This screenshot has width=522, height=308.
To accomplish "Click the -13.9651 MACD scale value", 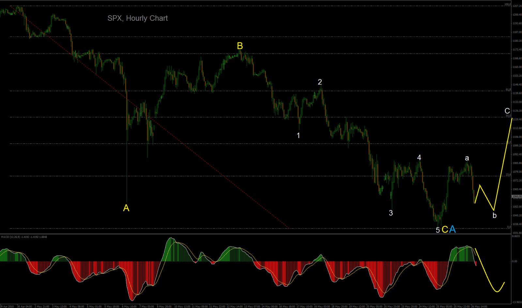I will 517,302.
